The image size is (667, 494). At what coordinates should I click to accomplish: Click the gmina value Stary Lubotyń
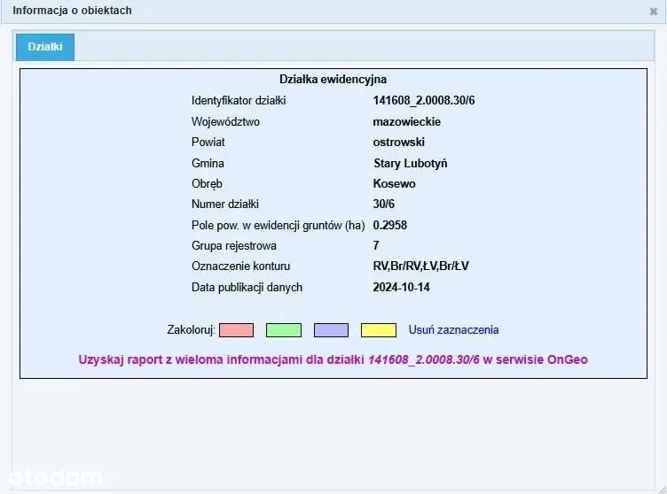click(411, 163)
